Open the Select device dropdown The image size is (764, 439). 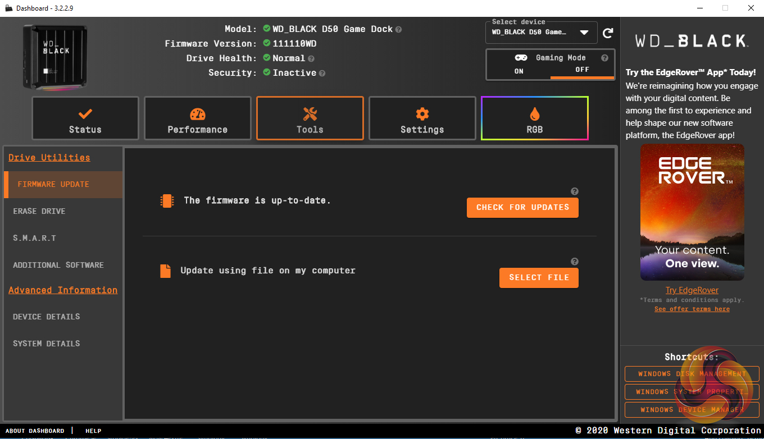(541, 32)
